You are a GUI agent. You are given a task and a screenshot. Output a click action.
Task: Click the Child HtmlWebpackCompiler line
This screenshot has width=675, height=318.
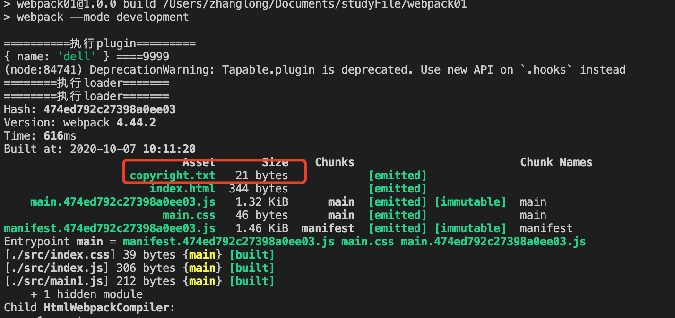[90, 308]
